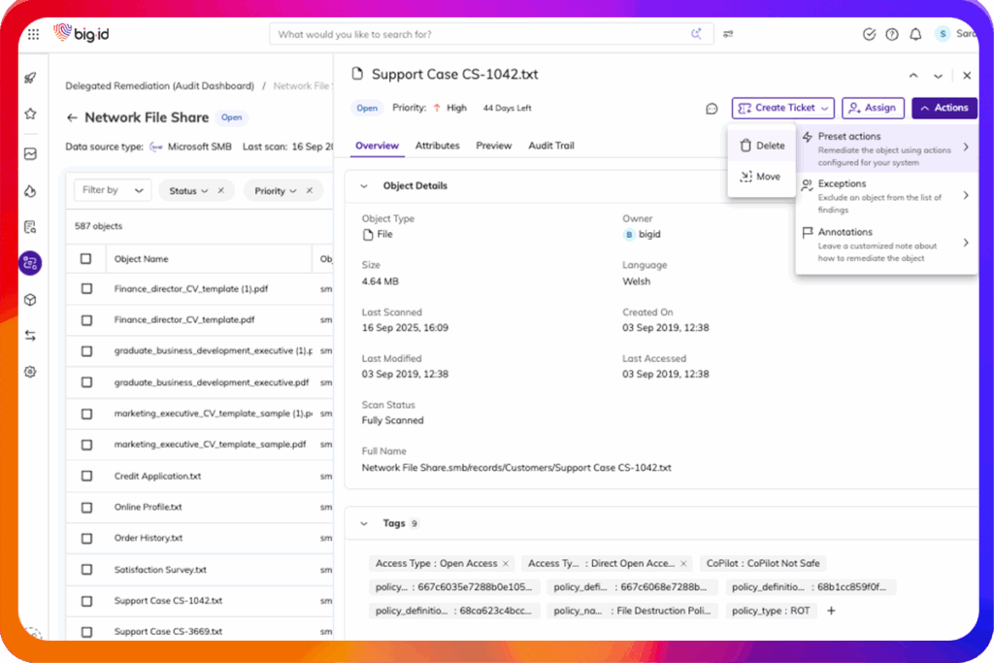Collapse the Object Details section
994x663 pixels.
(x=365, y=185)
